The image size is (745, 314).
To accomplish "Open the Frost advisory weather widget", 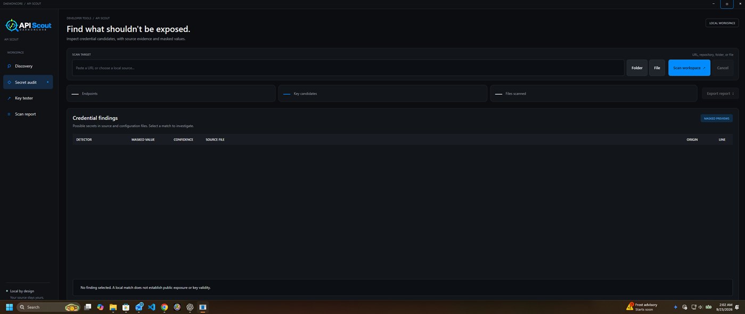I will [x=642, y=307].
